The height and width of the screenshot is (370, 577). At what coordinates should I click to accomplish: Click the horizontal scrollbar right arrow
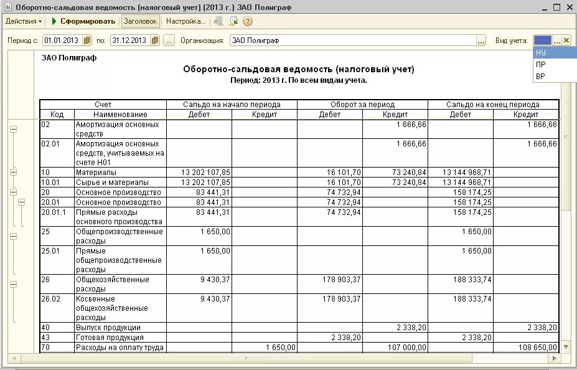click(x=555, y=358)
